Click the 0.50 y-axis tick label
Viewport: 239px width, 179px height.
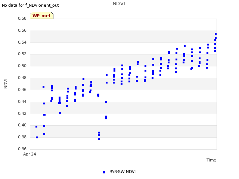[x=22, y=66]
